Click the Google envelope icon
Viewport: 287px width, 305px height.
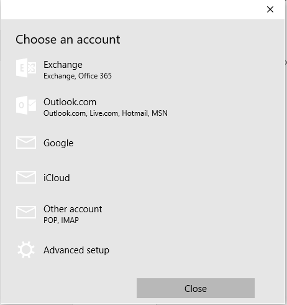click(x=26, y=143)
